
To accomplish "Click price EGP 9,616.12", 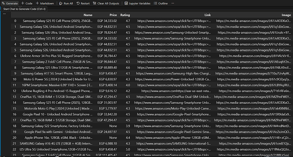I will pyautogui.click(x=108, y=91).
